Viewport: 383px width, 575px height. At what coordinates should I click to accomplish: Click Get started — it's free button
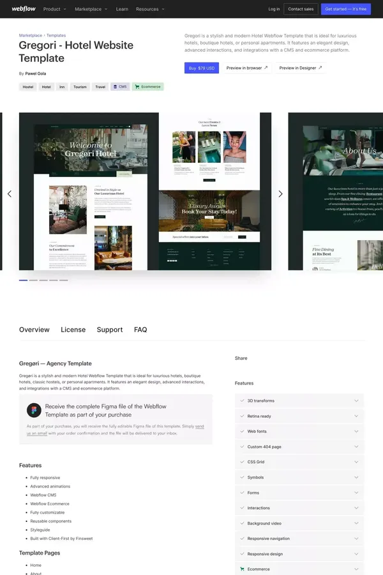345,9
